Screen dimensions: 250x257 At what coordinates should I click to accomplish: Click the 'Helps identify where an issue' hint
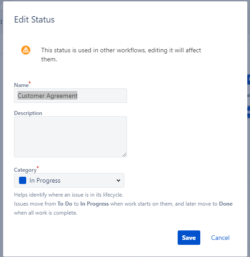point(69,195)
